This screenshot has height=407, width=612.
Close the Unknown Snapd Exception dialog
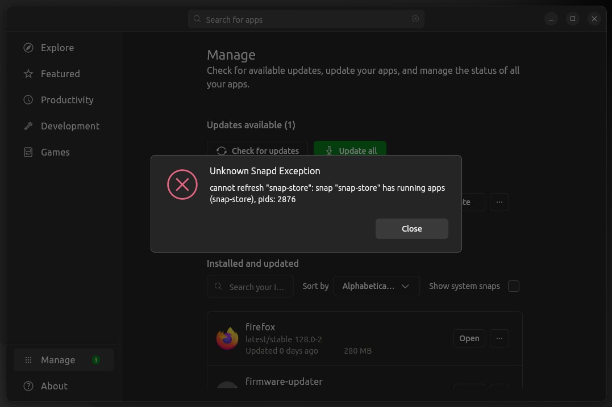click(x=412, y=229)
